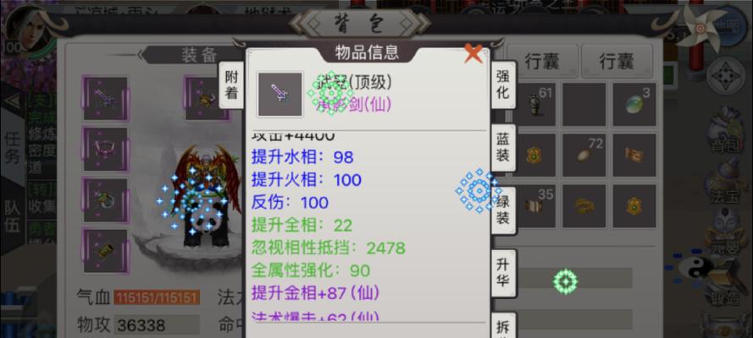This screenshot has height=338, width=753.
Task: Open the 队伍 team side tab
Action: [x=13, y=215]
